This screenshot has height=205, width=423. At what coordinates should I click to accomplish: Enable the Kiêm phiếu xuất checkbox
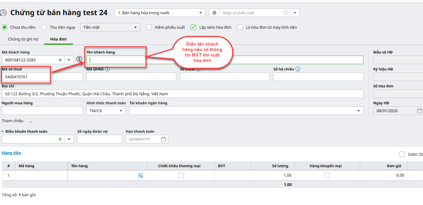pos(149,27)
